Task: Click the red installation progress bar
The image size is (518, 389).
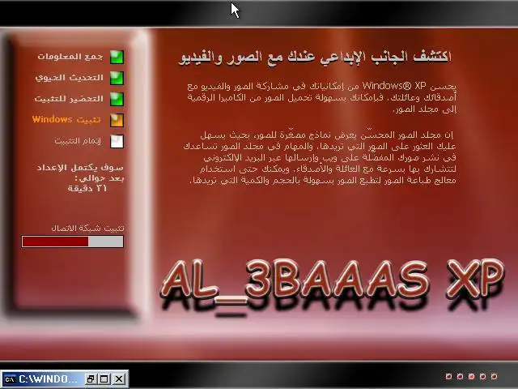Action: tap(72, 242)
